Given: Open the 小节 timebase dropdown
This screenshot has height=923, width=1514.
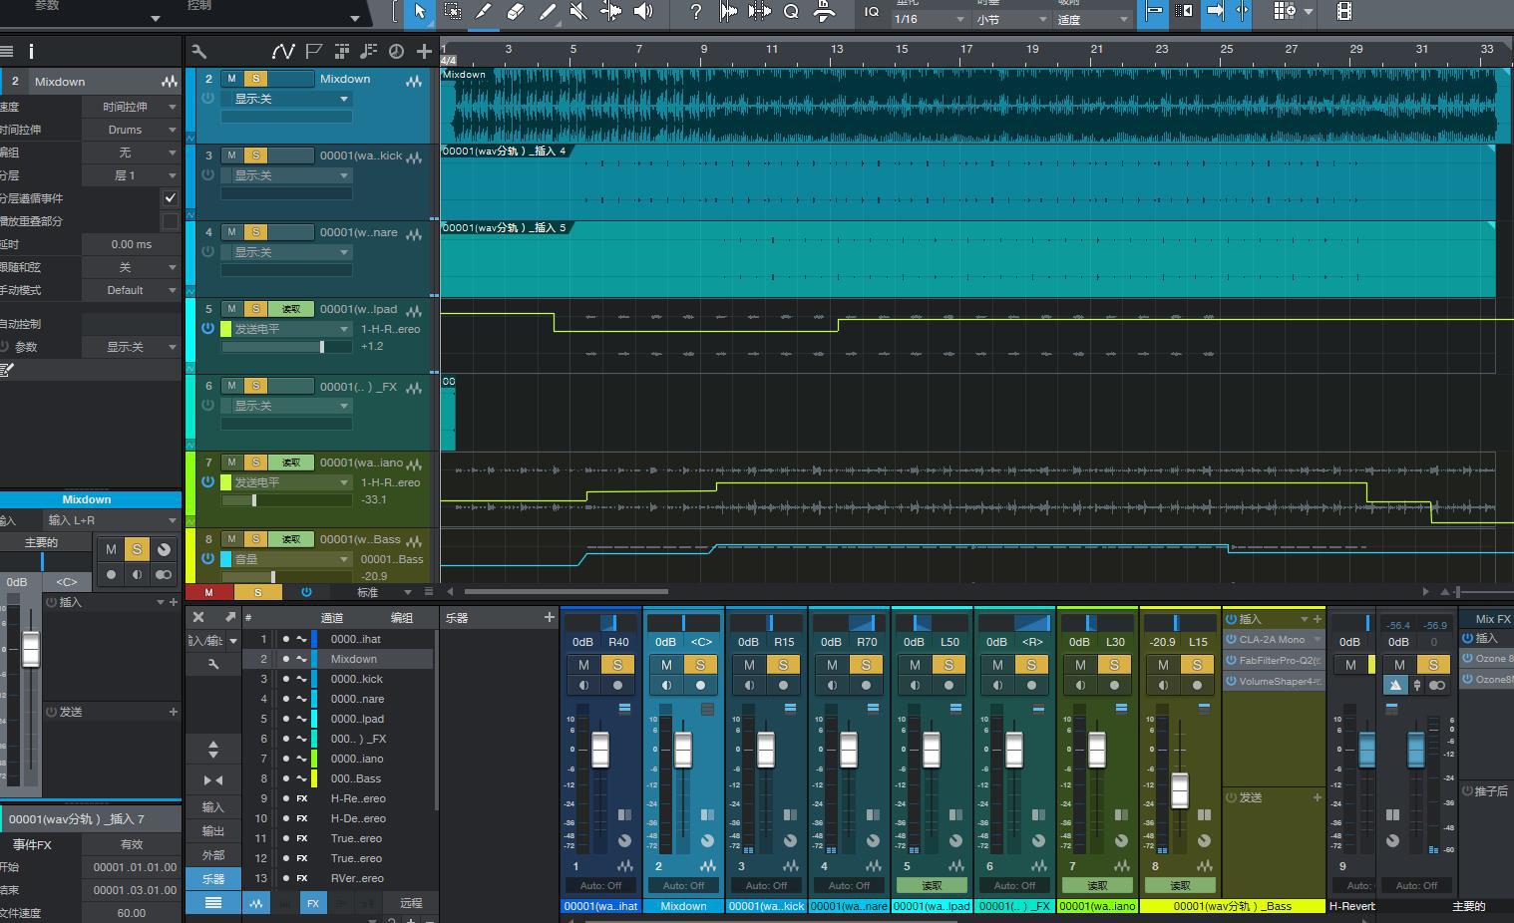Looking at the screenshot, I should point(1011,19).
